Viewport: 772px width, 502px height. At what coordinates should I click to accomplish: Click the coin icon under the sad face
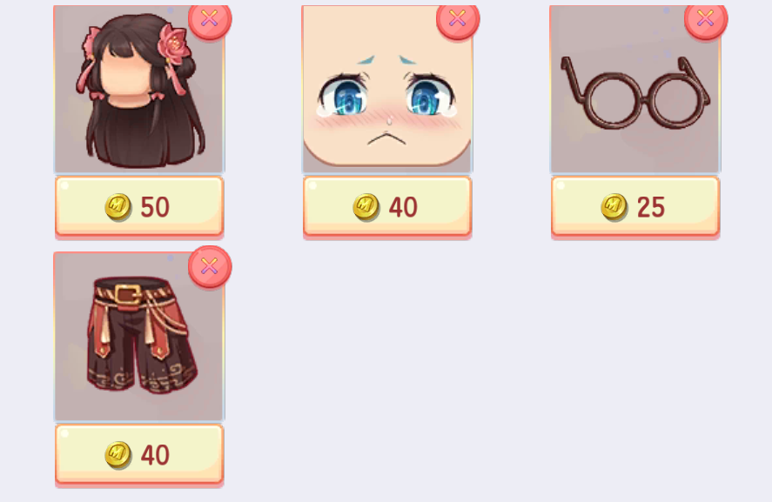[366, 207]
